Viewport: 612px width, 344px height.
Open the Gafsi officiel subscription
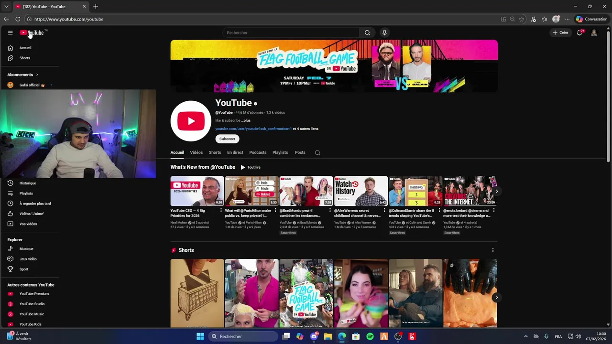coord(30,85)
